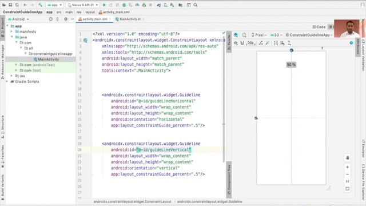Image resolution: width=366 pixels, height=206 pixels.
Task: Click the Sync/Reload toolbar icon
Action: (x=17, y=5)
